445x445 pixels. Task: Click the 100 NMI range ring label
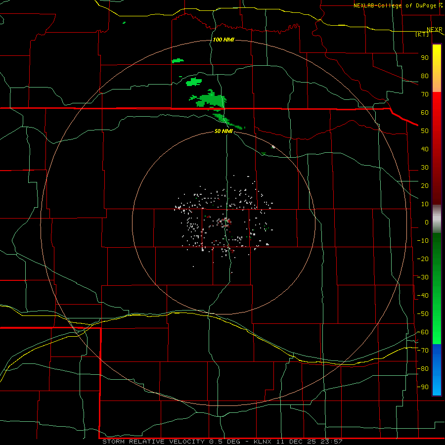223,40
